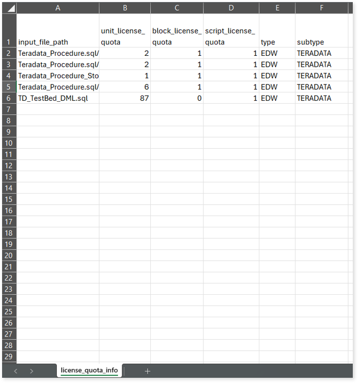Open the license_quota_info sheet tab
This screenshot has width=358, height=383.
point(89,370)
